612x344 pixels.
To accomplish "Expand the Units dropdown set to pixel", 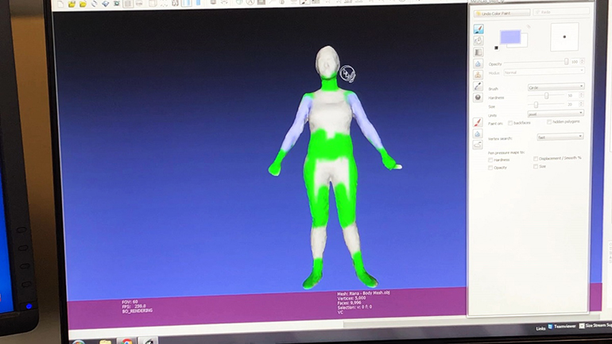I will [555, 114].
